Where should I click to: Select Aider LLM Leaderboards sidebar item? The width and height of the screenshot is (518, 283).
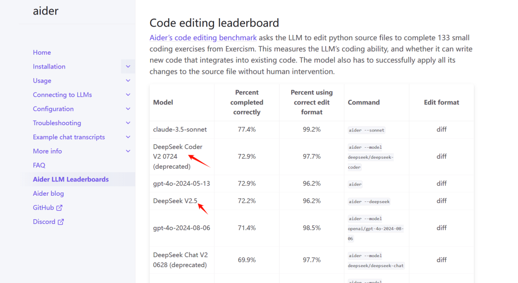click(x=71, y=179)
